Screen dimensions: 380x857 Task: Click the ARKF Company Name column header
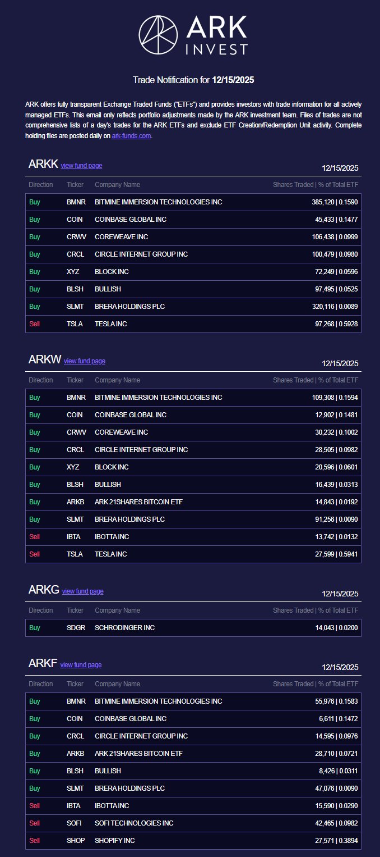pos(118,684)
